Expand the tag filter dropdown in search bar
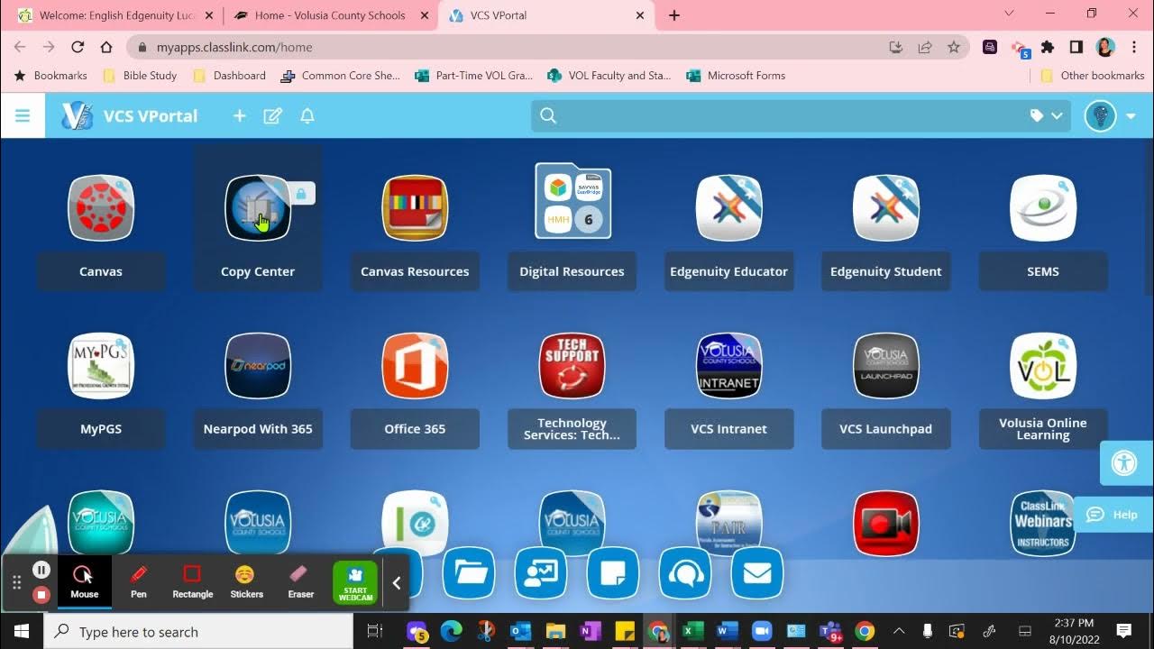This screenshot has height=649, width=1154. pos(1047,116)
